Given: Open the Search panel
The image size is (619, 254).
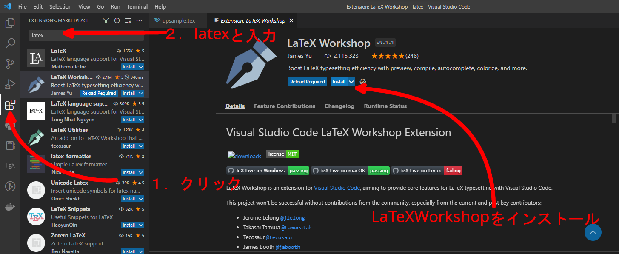Looking at the screenshot, I should pos(10,43).
